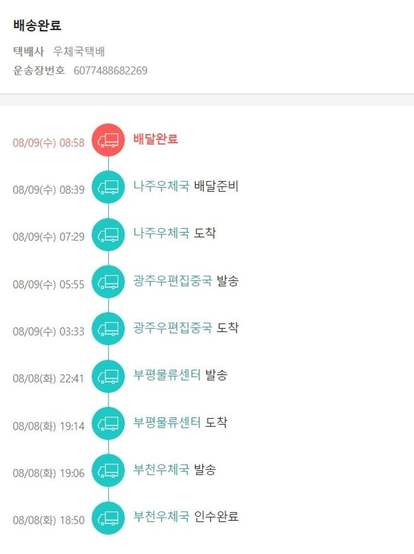Click truck icon beside 나주우체국 도착
This screenshot has width=414, height=554.
pyautogui.click(x=108, y=235)
